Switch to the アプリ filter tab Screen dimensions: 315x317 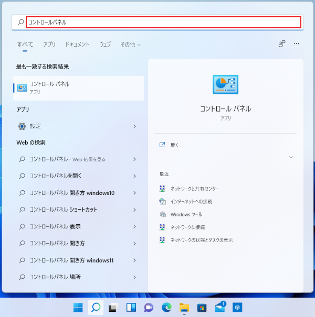coord(49,45)
